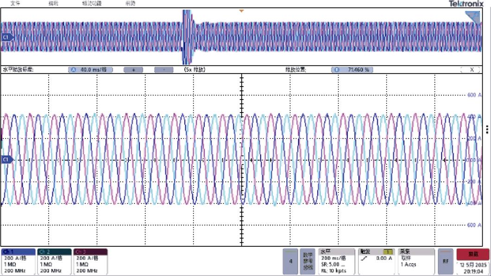Viewport: 491px width, 276px height.
Task: Close the zoom bar with X button
Action: coord(472,70)
